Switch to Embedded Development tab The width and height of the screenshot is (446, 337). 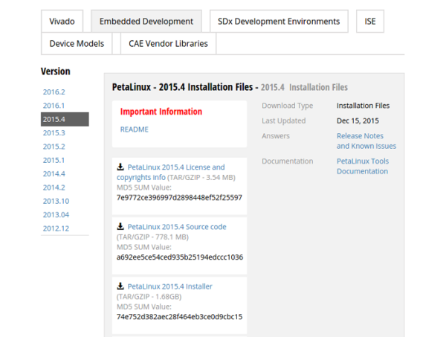[x=146, y=22]
